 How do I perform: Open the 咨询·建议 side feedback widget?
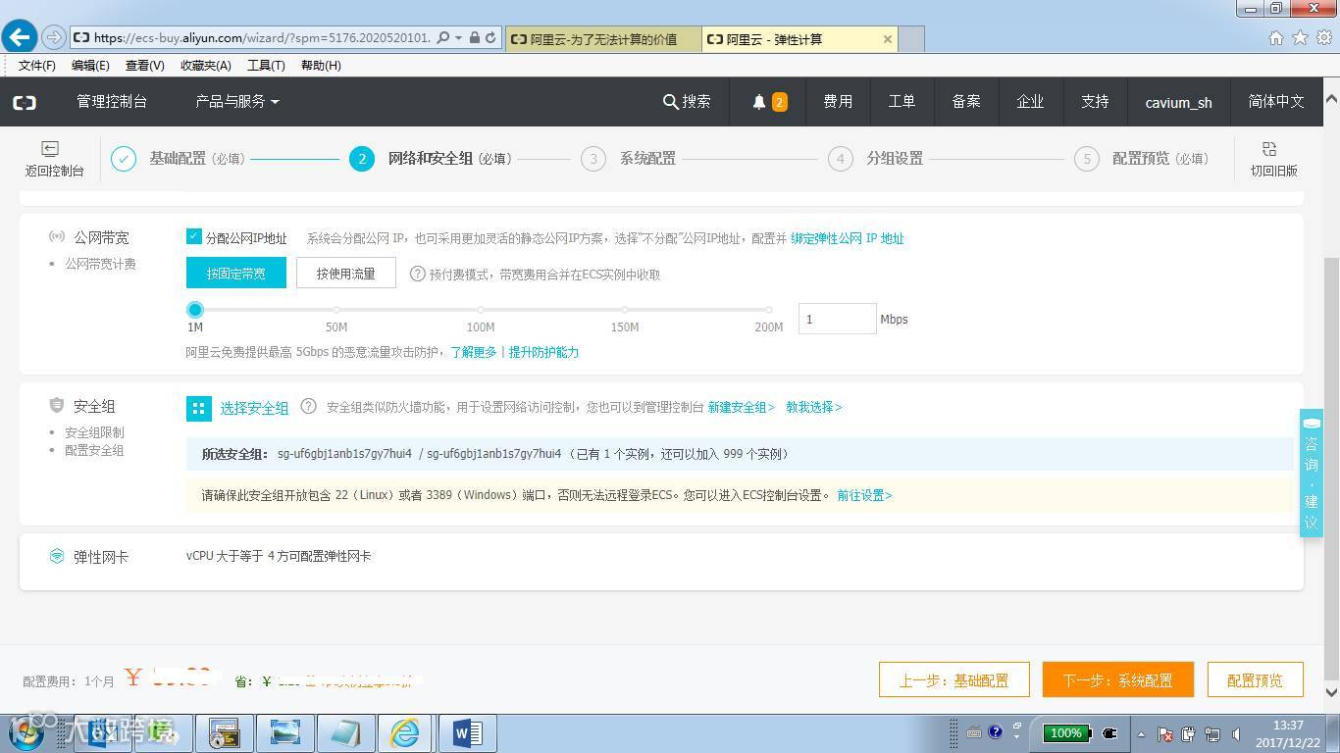[1312, 473]
